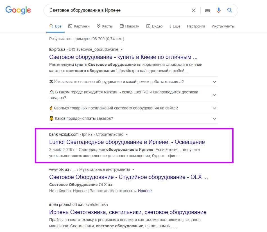This screenshot has height=232, width=267.
Task: Expand the order payment procedure question
Action: pos(214,118)
